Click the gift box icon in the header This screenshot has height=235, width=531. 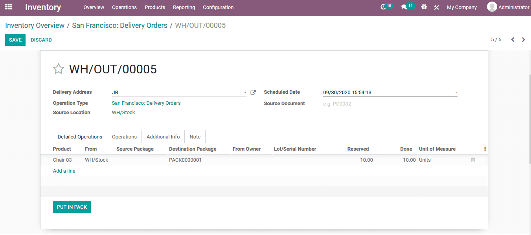pyautogui.click(x=424, y=7)
